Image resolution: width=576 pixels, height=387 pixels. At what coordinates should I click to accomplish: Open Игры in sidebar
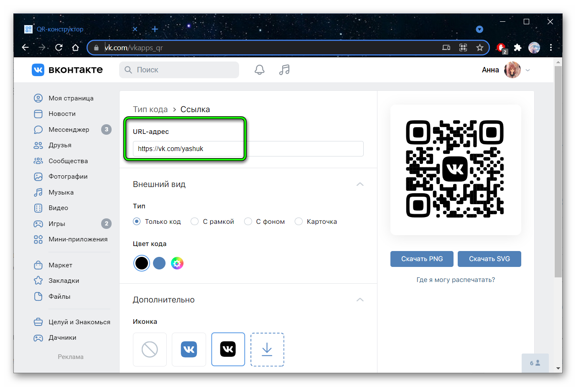pos(57,224)
